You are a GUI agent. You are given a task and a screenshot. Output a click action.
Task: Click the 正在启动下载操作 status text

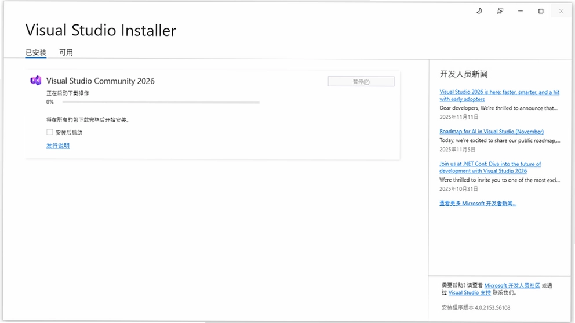point(67,93)
